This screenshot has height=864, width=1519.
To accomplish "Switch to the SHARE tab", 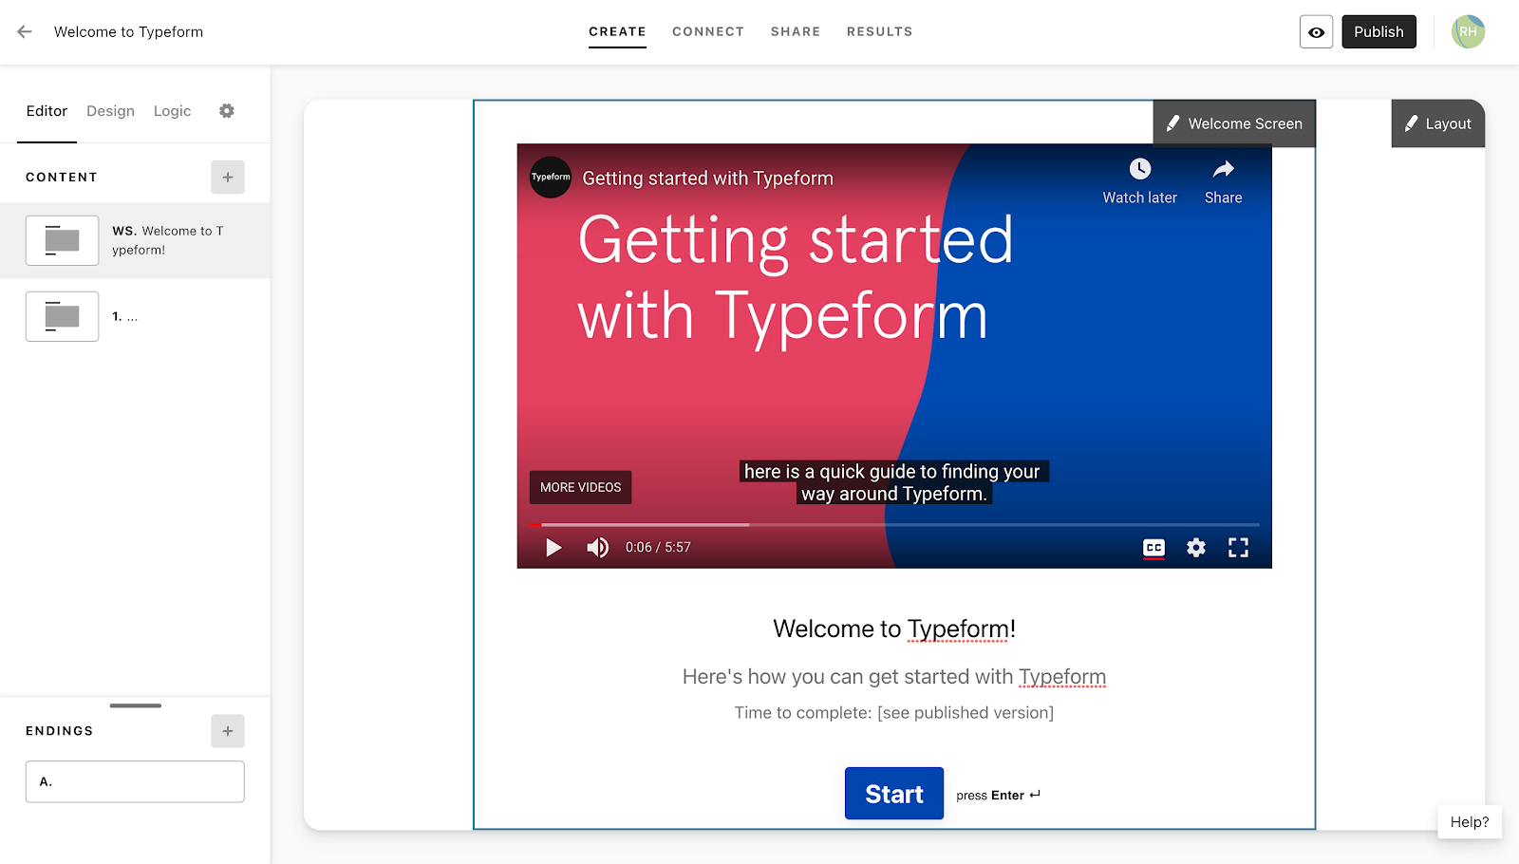I will [x=796, y=31].
